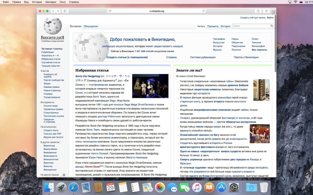Open System Preferences gear in Dock
The image size is (313, 195).
point(234,187)
